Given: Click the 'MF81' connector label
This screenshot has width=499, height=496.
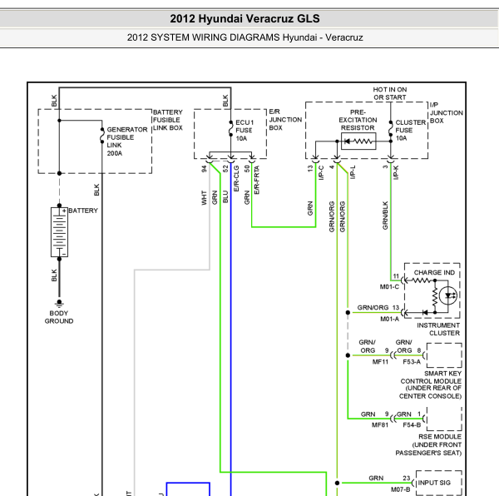Looking at the screenshot, I should (x=380, y=425).
